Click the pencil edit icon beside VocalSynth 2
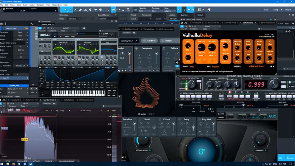This screenshot has height=166, width=295. 137,41
